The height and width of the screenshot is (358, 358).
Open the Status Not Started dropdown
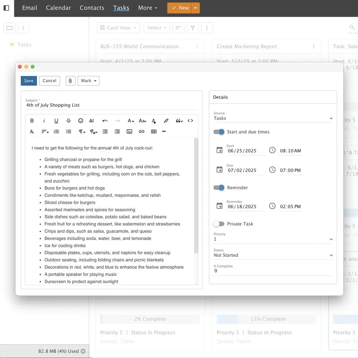coord(273,255)
